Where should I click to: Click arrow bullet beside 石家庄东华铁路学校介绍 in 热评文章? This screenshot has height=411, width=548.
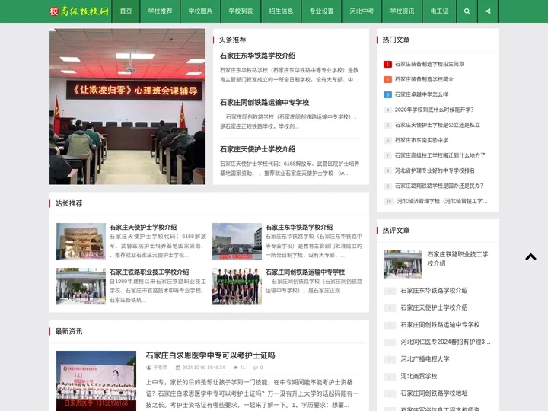pos(390,291)
